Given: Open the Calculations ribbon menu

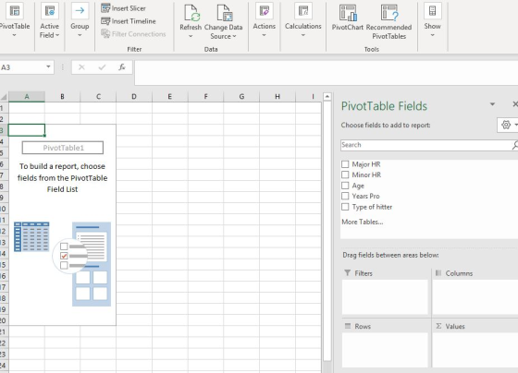Looking at the screenshot, I should click(303, 20).
